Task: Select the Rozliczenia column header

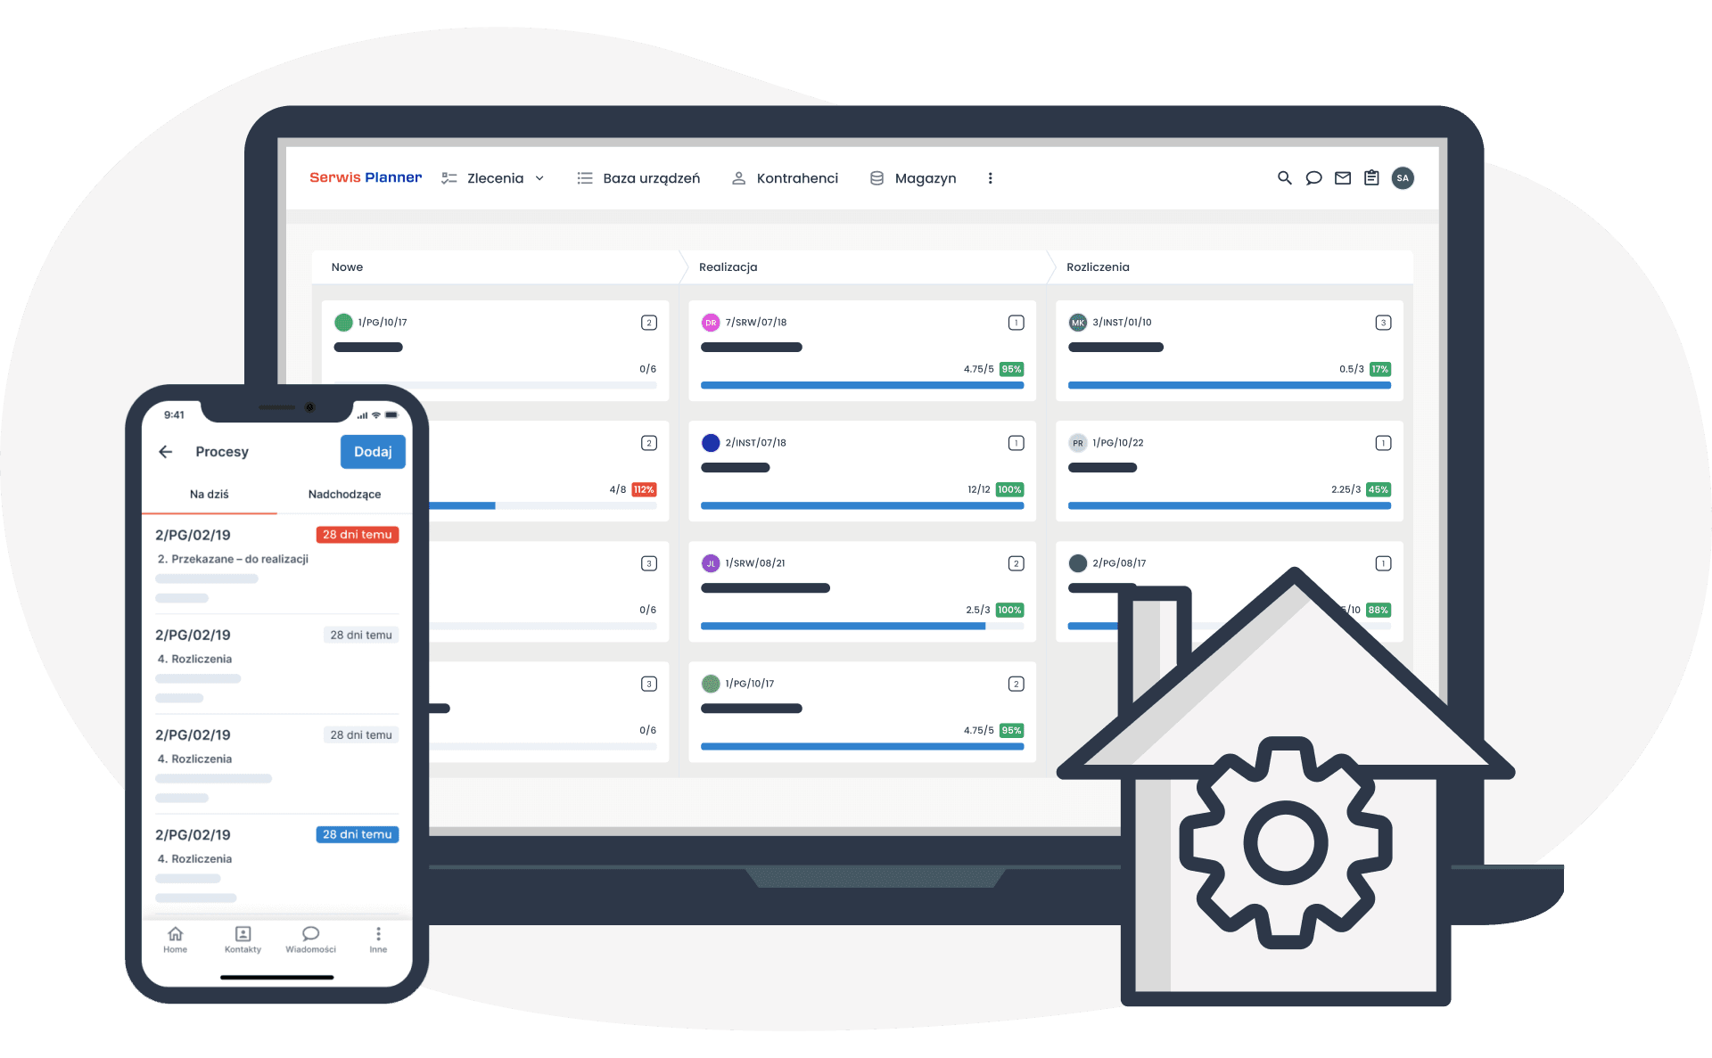Action: coord(1098,267)
